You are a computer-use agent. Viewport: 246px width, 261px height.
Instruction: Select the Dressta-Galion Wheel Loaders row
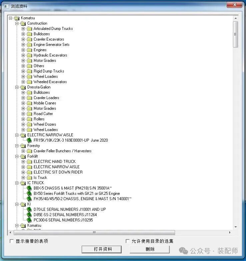(46, 130)
